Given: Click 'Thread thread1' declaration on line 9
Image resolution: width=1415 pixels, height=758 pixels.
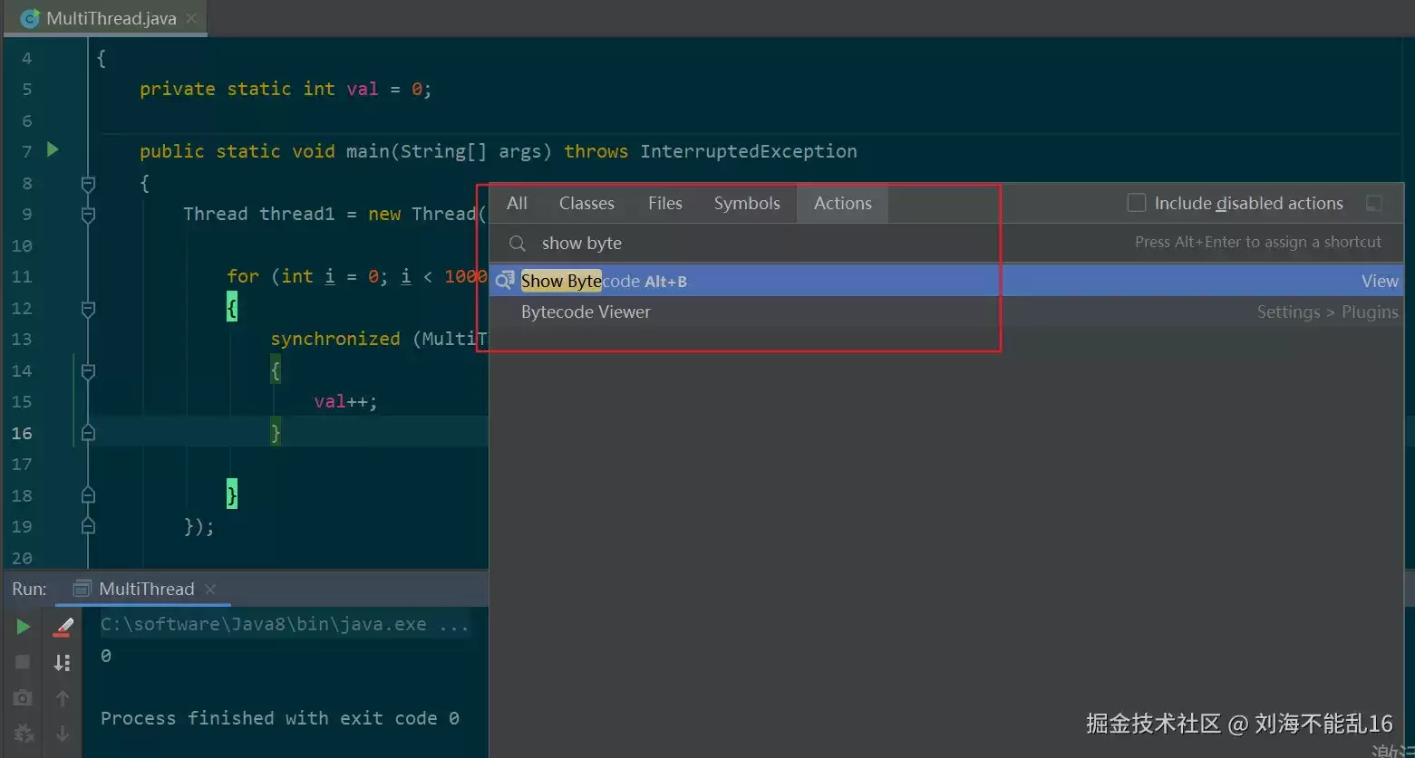Looking at the screenshot, I should 259,214.
